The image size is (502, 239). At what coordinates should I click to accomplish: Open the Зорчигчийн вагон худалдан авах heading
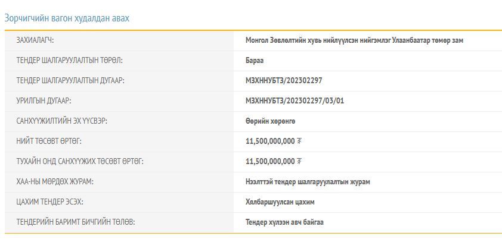click(67, 18)
